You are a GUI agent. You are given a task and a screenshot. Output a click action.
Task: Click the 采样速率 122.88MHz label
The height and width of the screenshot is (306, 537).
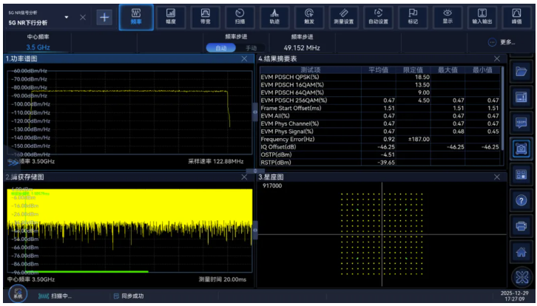click(x=216, y=161)
